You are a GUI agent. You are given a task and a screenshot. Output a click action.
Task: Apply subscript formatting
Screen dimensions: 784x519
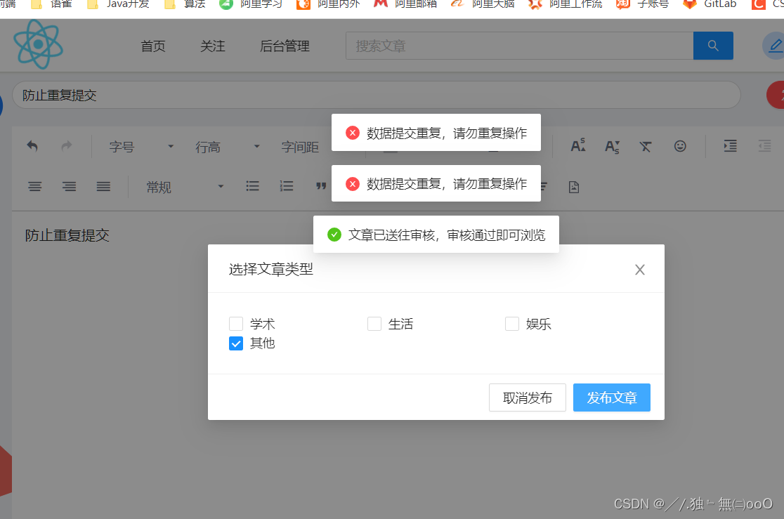tap(612, 147)
